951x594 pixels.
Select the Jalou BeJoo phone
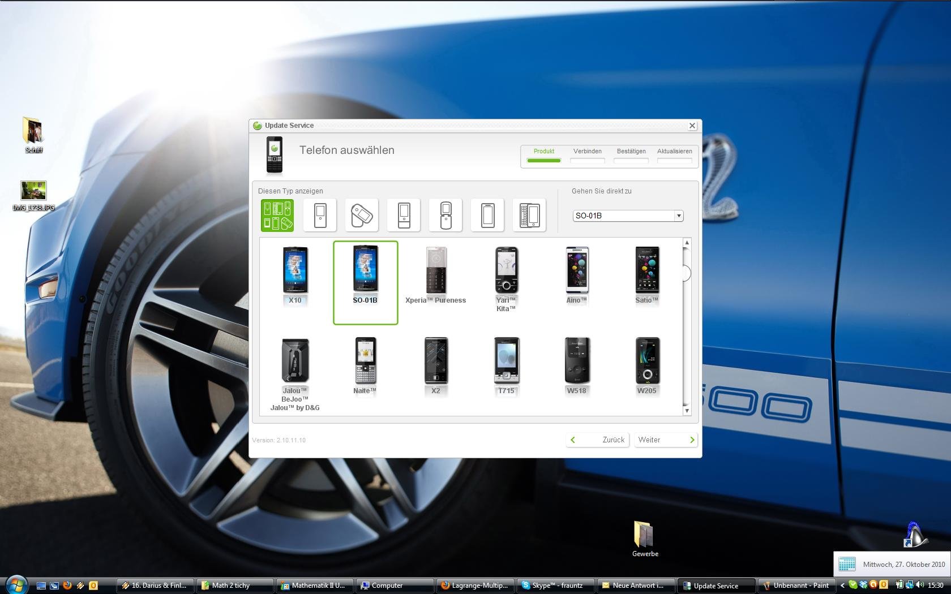pyautogui.click(x=295, y=374)
